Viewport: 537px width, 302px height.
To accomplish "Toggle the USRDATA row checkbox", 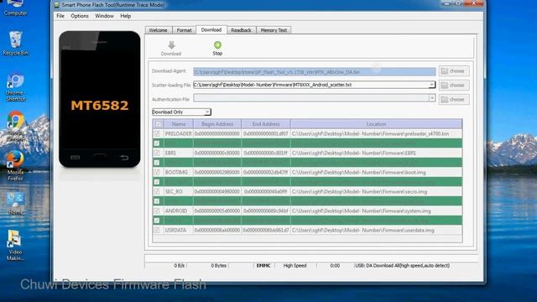I will pos(157,231).
